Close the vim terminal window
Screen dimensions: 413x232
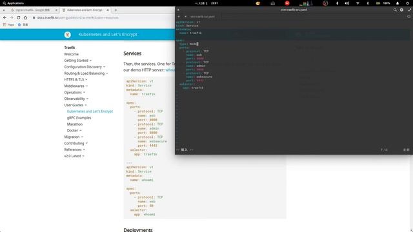tap(178, 10)
